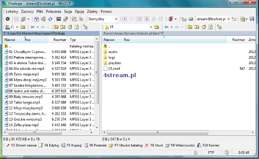Click the Synchronize icon with blue arrows

50,19
